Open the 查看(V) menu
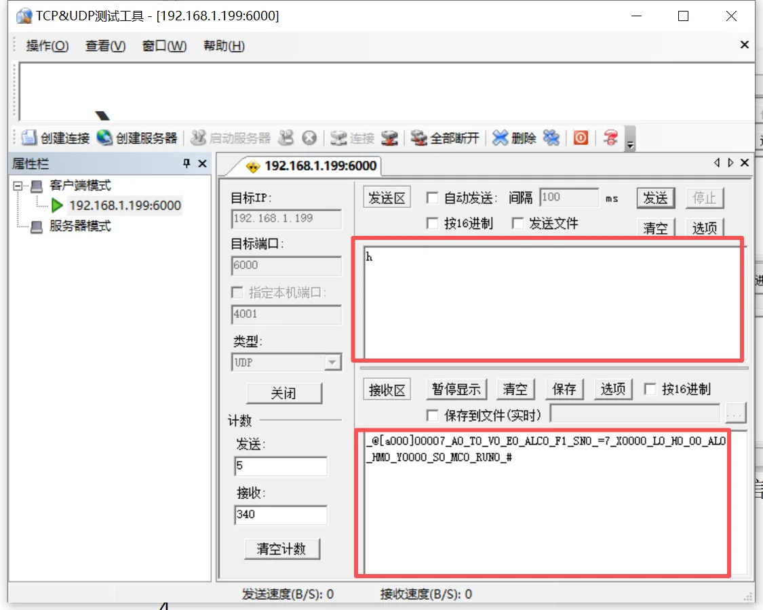The height and width of the screenshot is (610, 763). point(106,45)
